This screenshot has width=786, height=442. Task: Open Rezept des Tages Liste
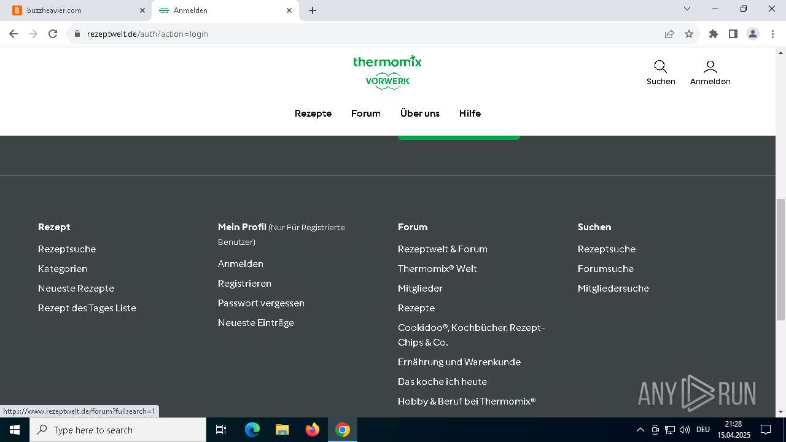[x=87, y=308]
